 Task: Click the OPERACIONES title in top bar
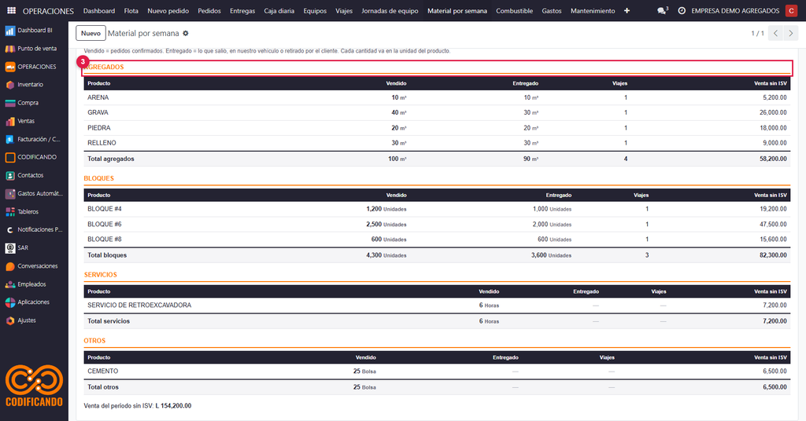(48, 11)
